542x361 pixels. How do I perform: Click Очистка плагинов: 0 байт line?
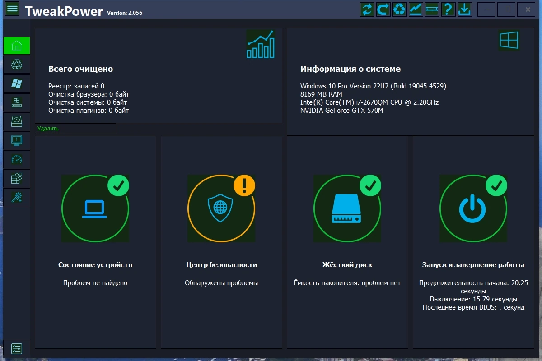coord(89,111)
